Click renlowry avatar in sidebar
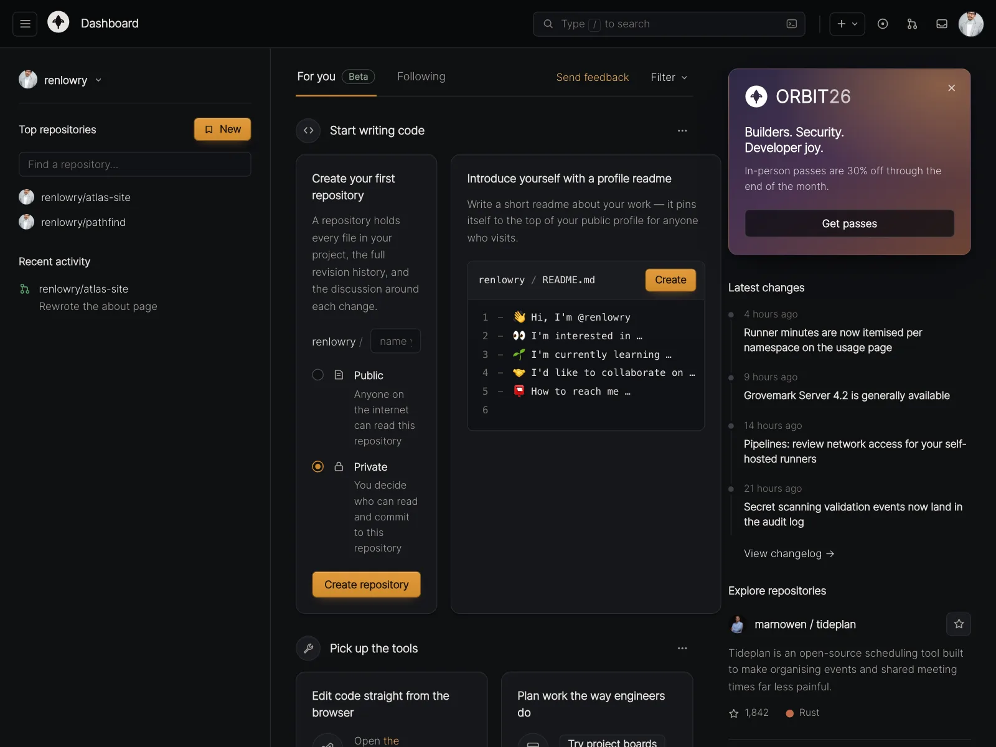This screenshot has width=996, height=747. (28, 80)
